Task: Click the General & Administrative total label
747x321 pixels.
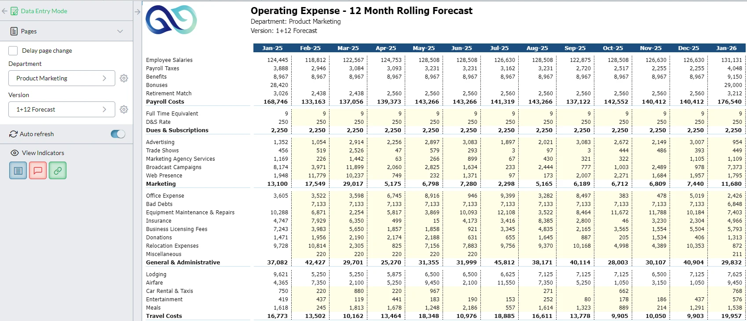Action: click(x=183, y=262)
